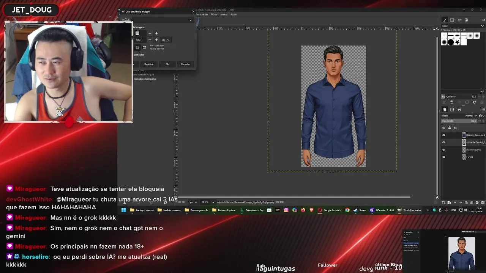The image size is (486, 273).
Task: Open the px unit dropdown in dialog
Action: coord(166,40)
